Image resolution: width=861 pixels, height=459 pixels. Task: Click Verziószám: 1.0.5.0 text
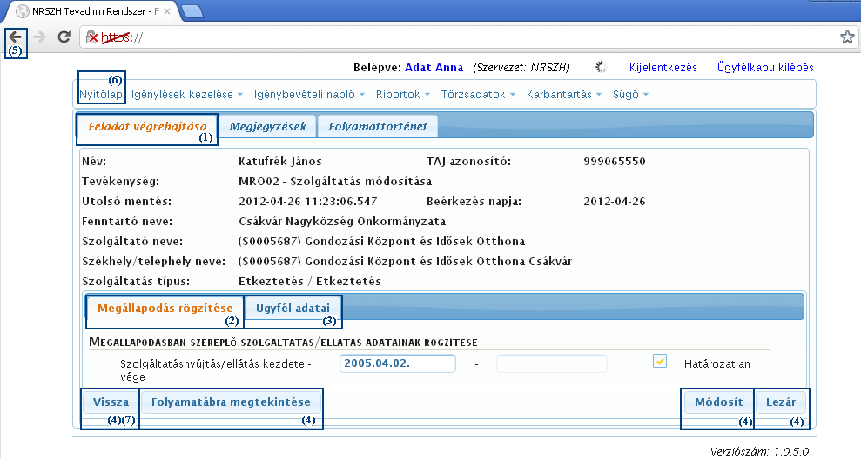(759, 452)
